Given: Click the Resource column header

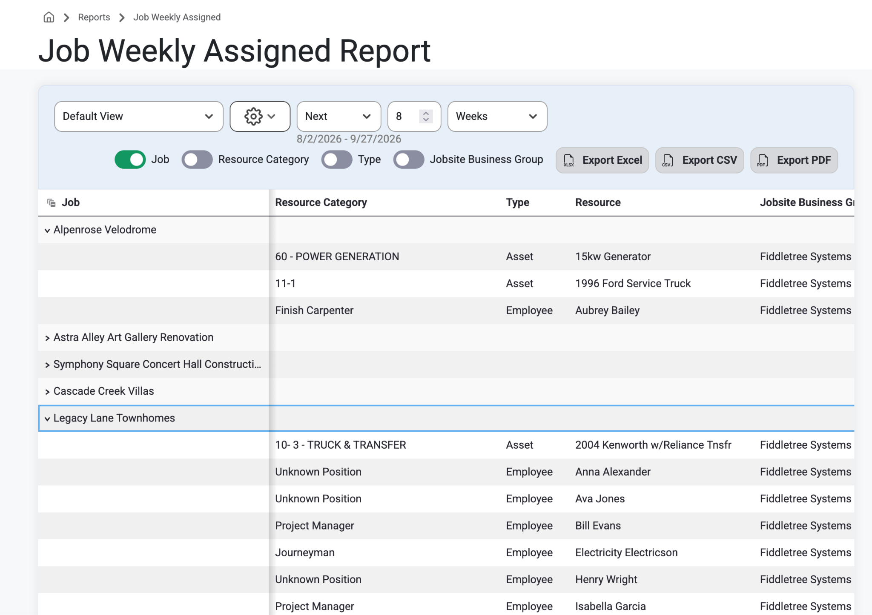Looking at the screenshot, I should (x=598, y=202).
